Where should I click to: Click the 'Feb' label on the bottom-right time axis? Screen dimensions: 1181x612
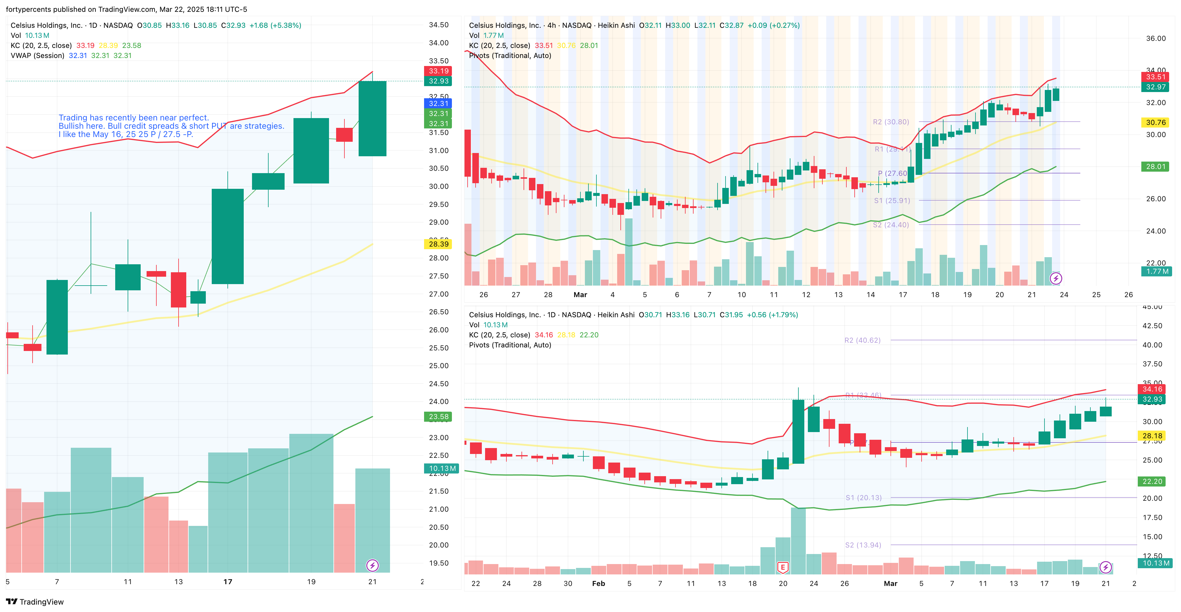(x=598, y=583)
